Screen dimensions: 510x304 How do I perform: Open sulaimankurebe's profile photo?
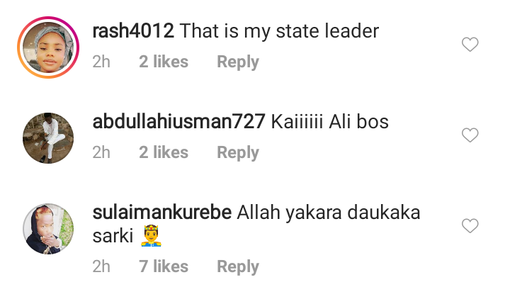48,229
